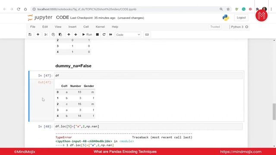Viewport: 276px width, 155px height.
Task: Open the Help menu
Action: pos(115,27)
